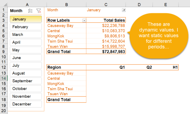Viewport: 190px width, 114px height.
Task: Select the row 14 header
Action: (x=4, y=78)
